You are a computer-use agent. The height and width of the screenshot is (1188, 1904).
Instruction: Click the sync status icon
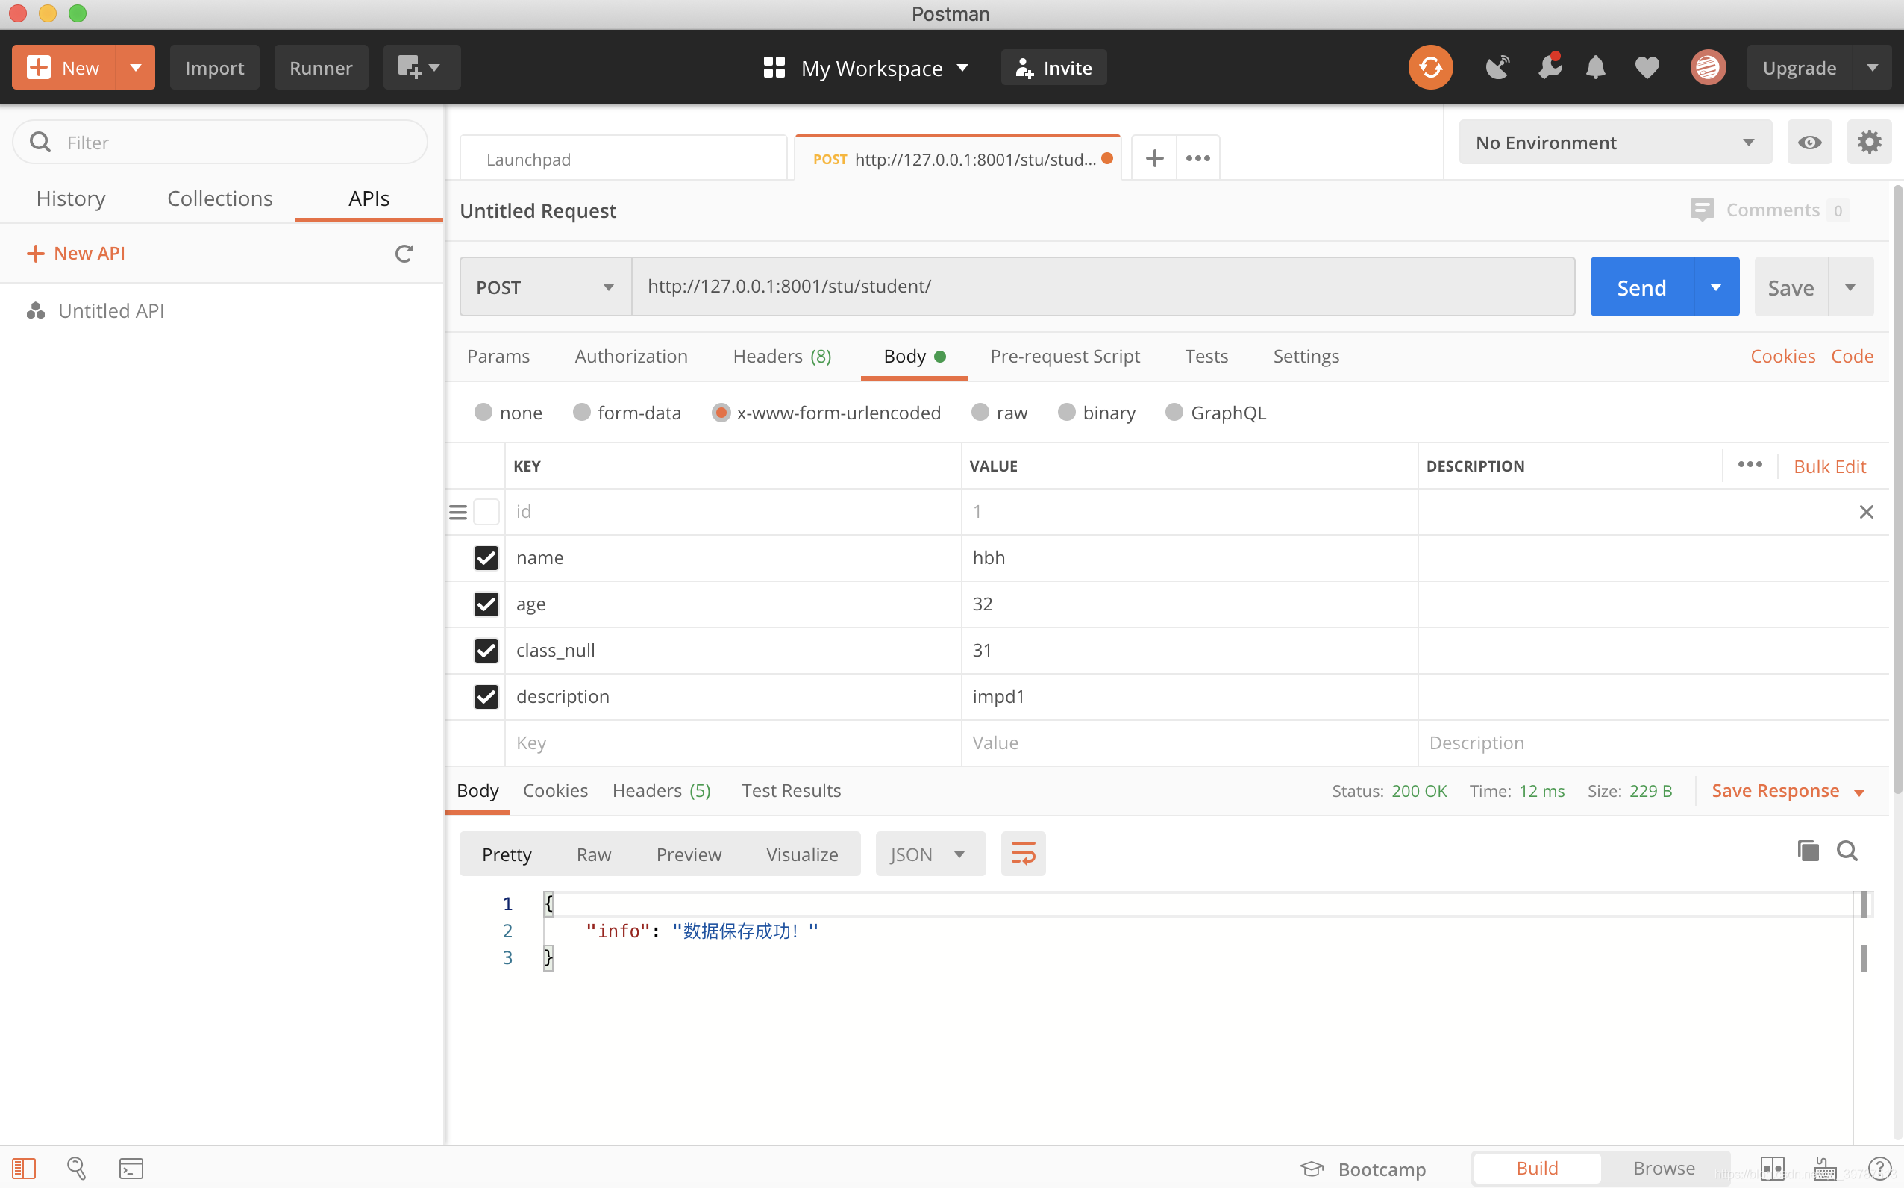point(1430,68)
